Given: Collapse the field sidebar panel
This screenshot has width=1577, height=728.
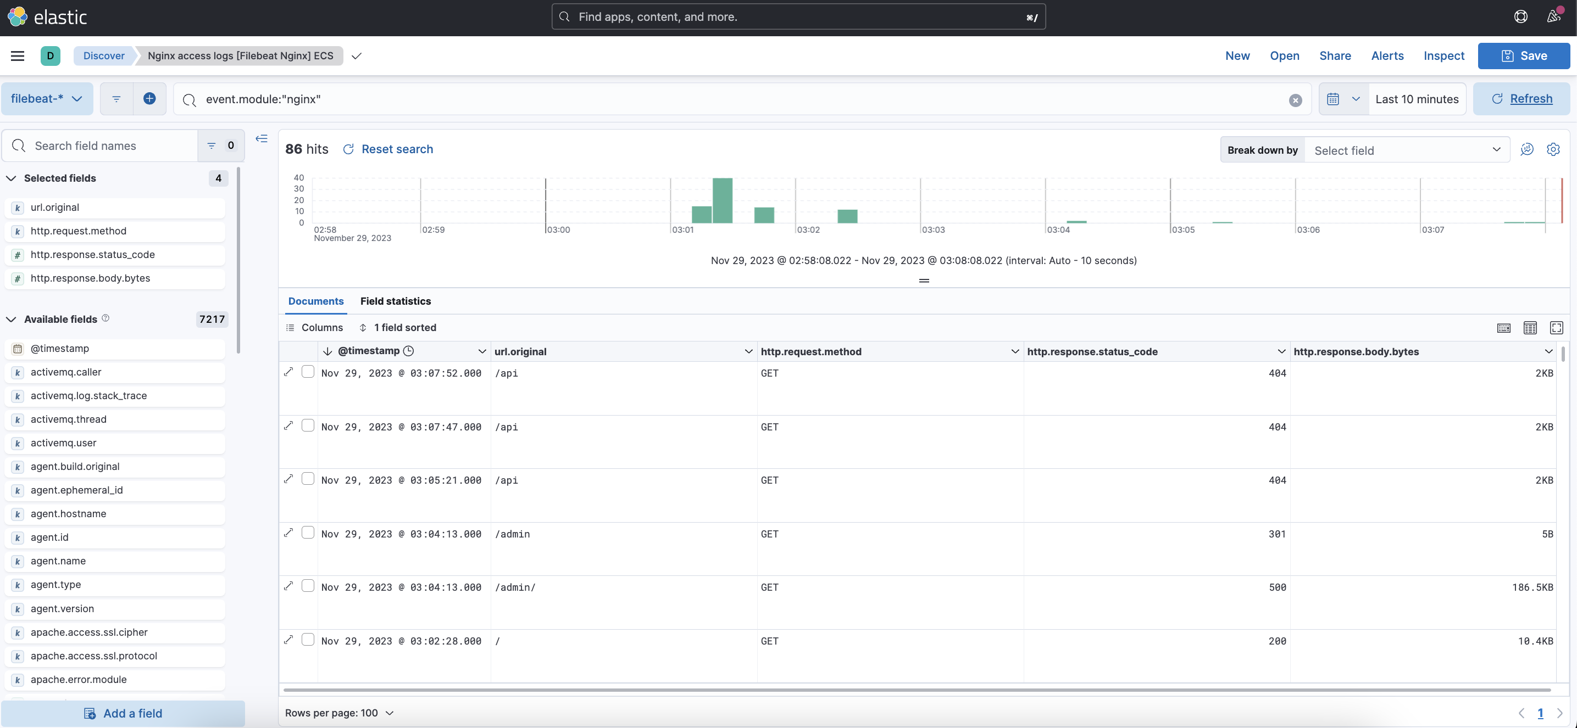Looking at the screenshot, I should tap(262, 139).
